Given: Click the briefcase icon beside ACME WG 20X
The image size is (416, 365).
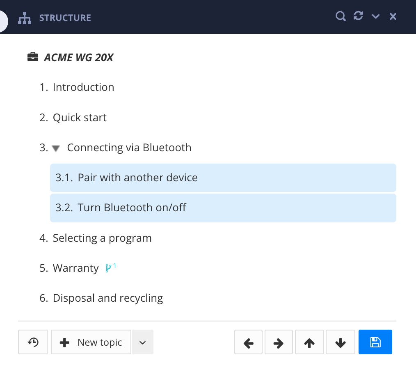Looking at the screenshot, I should (33, 57).
